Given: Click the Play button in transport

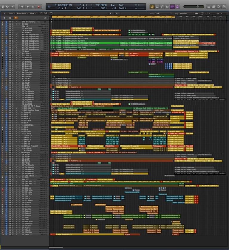Looking at the screenshot, I should [27, 7].
